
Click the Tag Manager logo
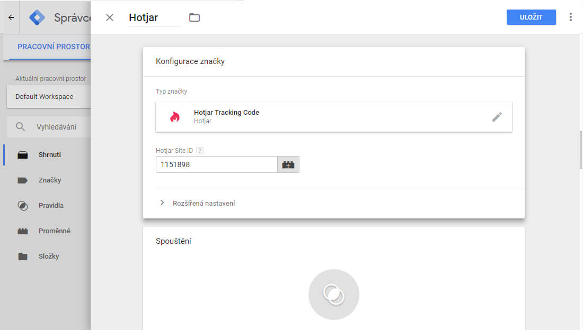(37, 17)
